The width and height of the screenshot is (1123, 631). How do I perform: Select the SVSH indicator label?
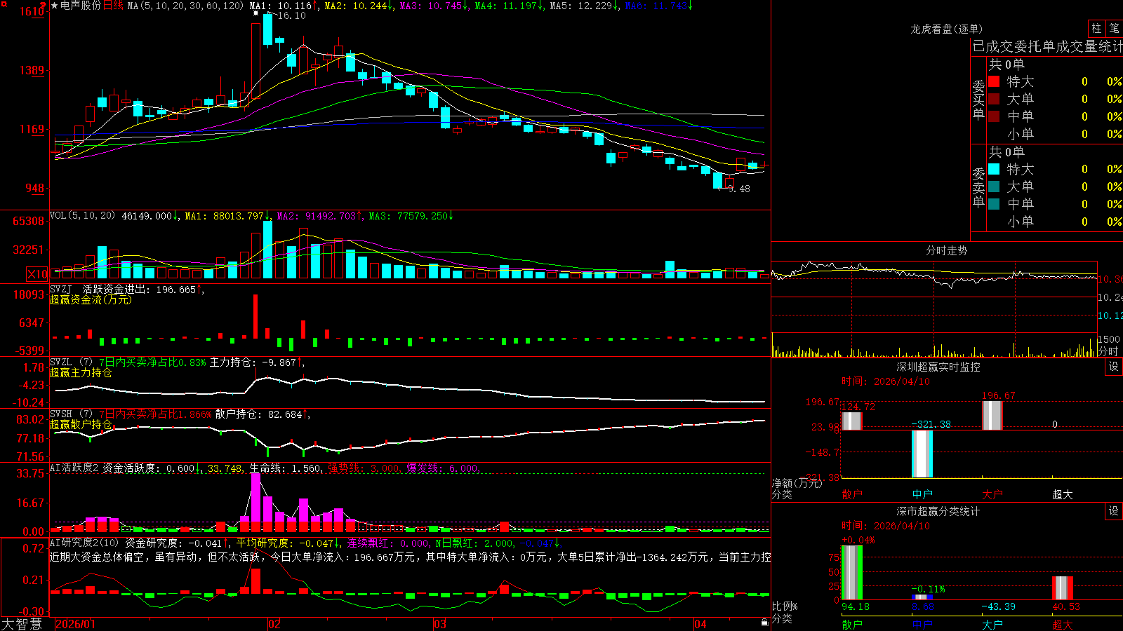coord(61,414)
